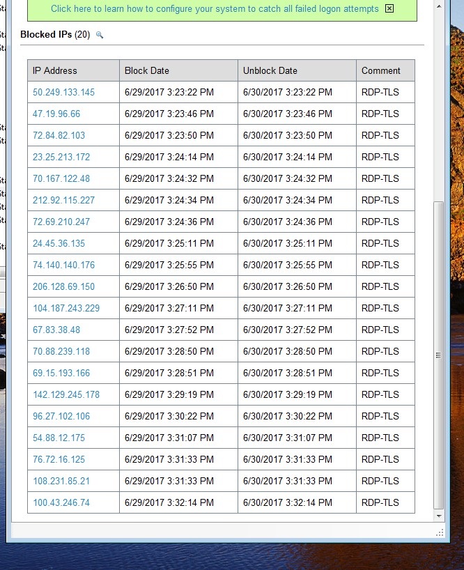Image resolution: width=464 pixels, height=570 pixels.
Task: Open IP address 72.84.82.103
Action: pyautogui.click(x=59, y=136)
